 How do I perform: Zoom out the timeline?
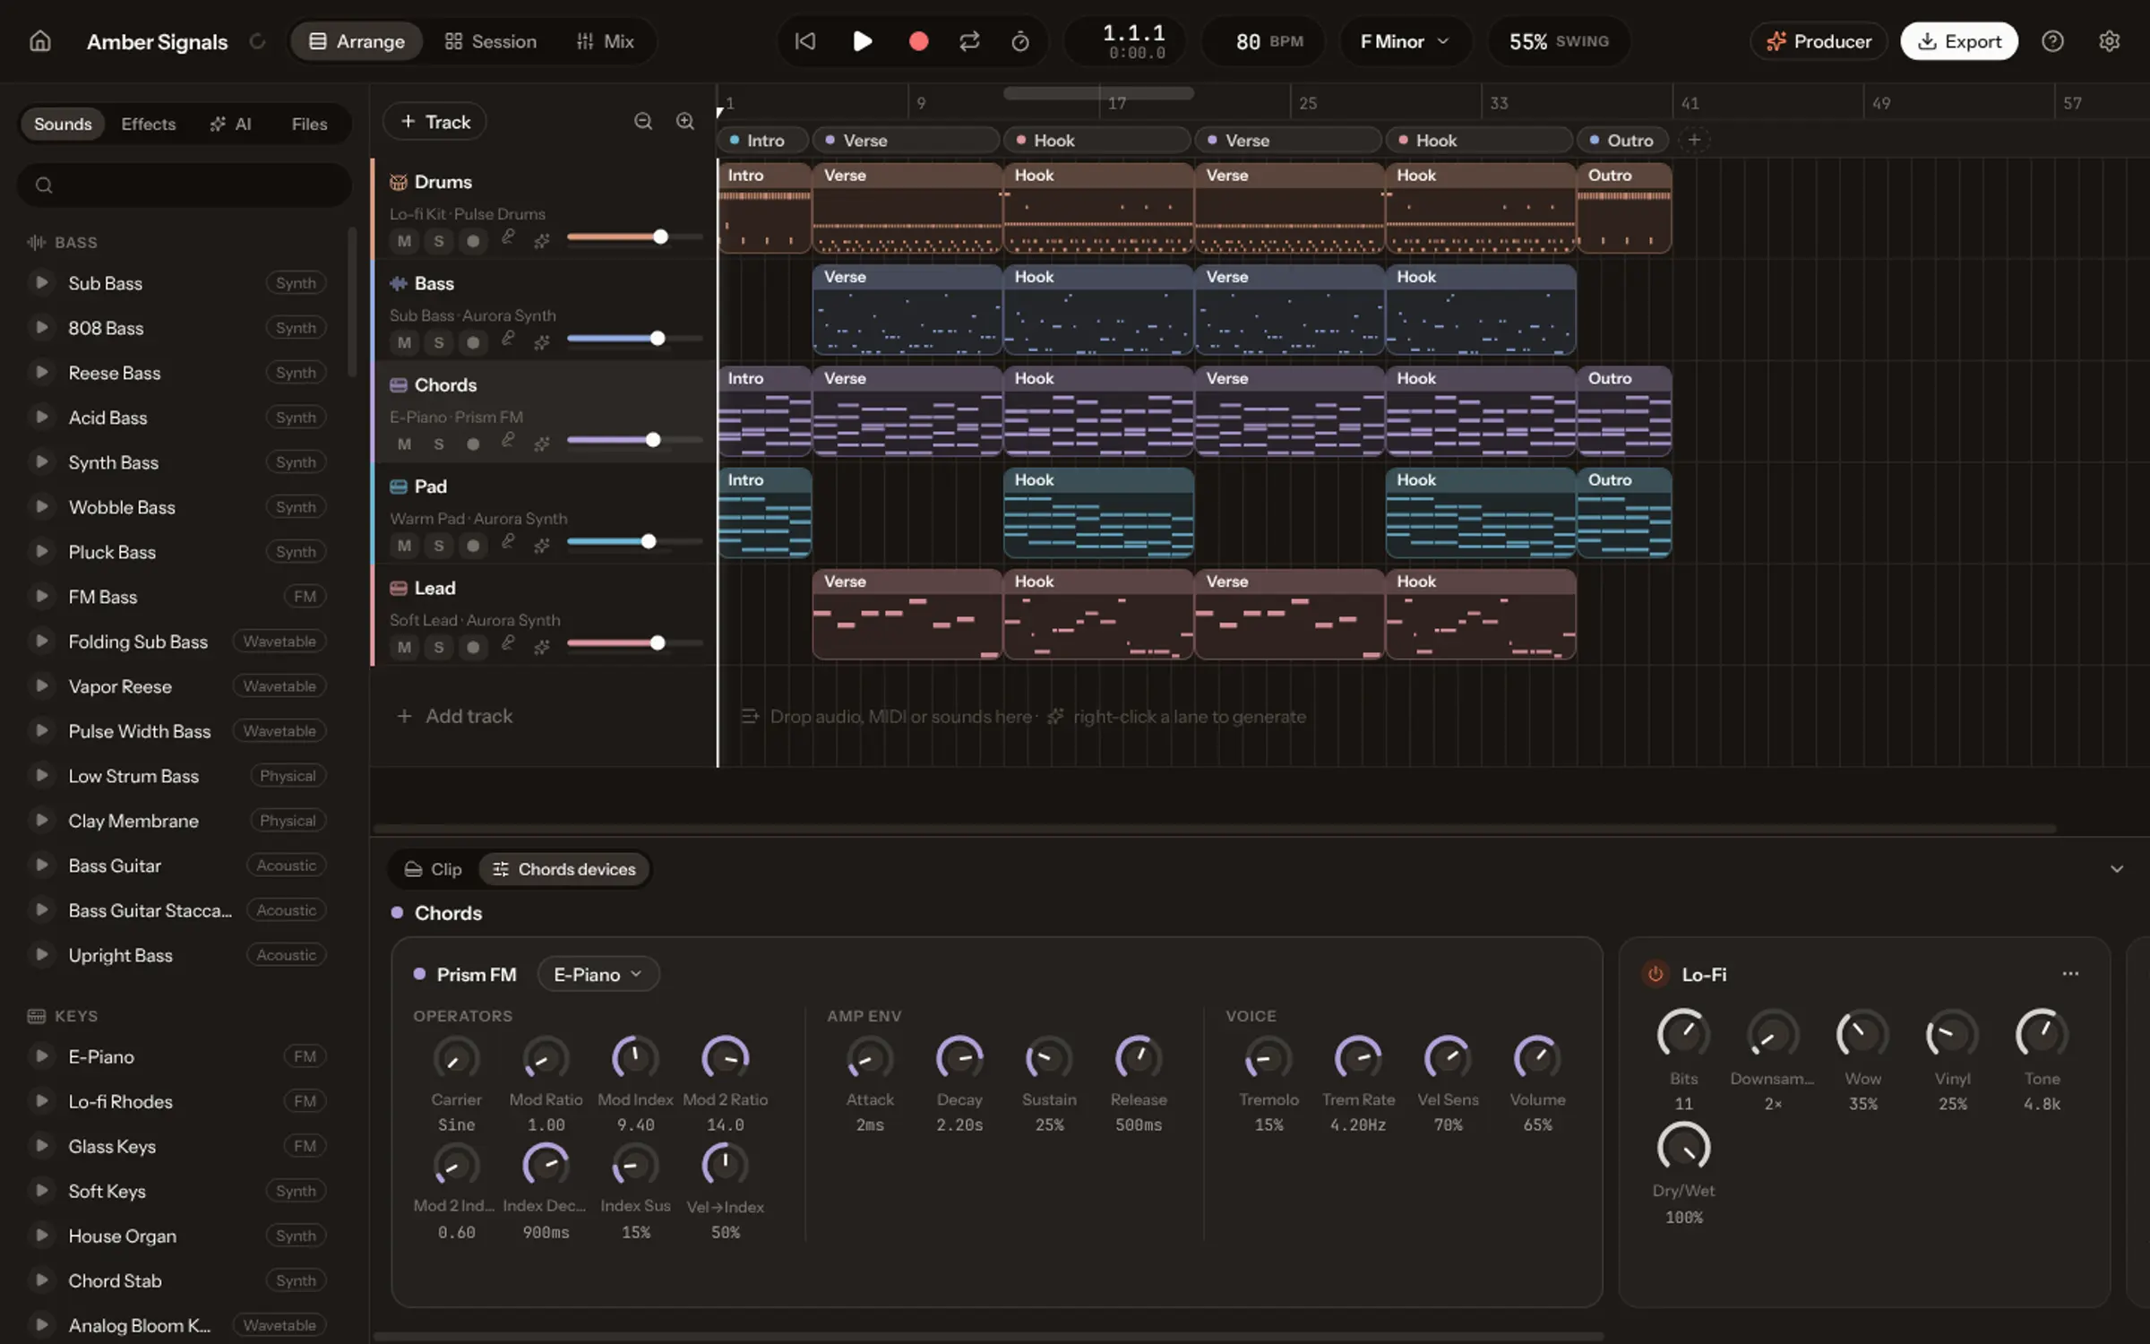pos(643,121)
